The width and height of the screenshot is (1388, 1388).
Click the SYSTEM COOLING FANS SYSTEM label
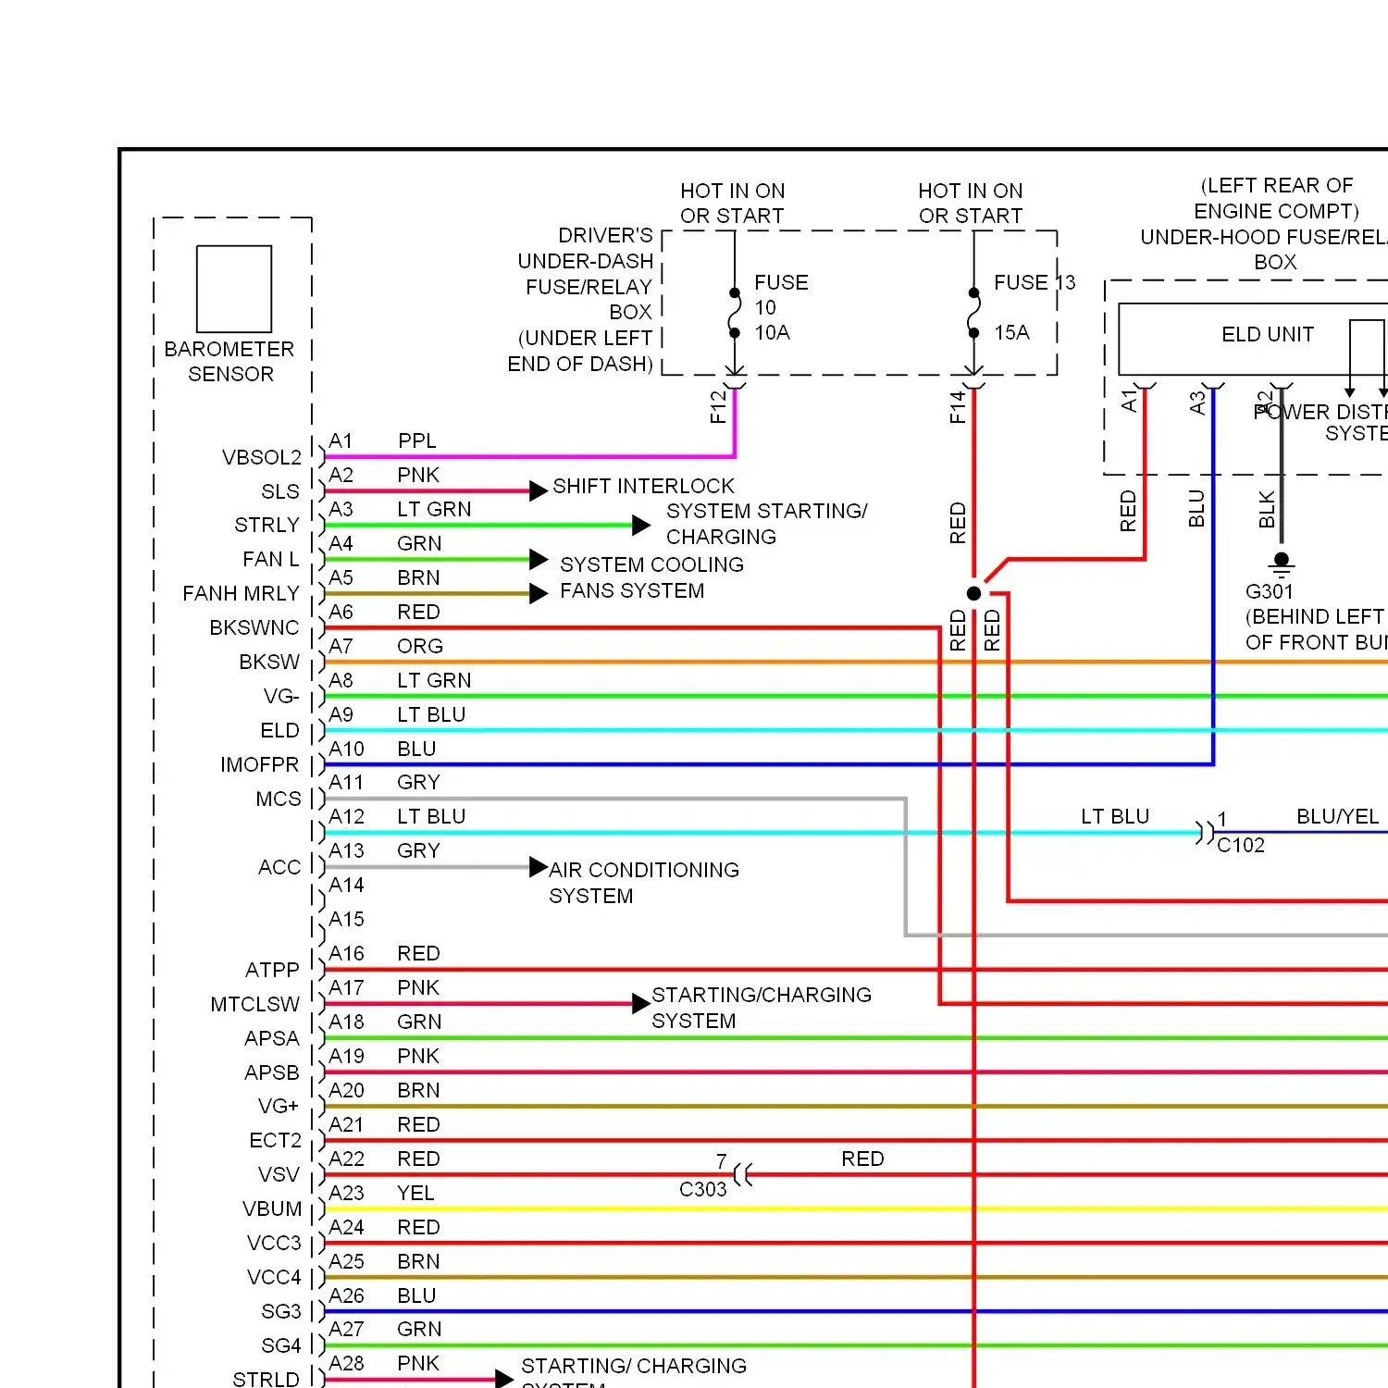click(651, 577)
